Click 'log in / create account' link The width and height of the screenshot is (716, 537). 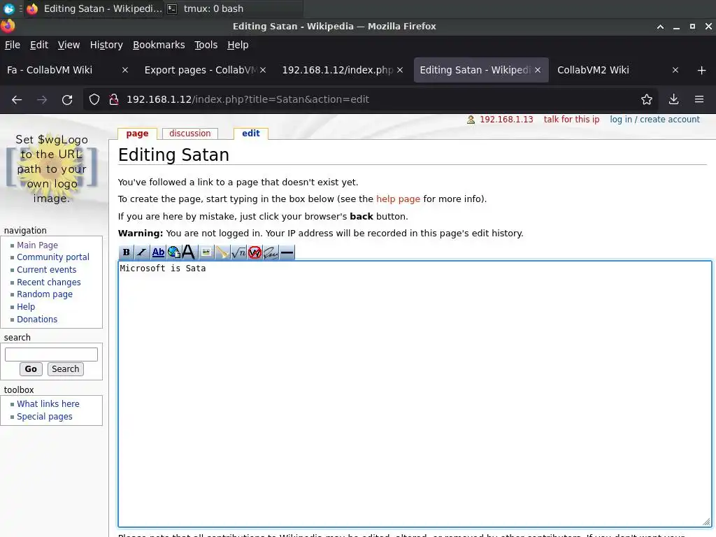[654, 120]
